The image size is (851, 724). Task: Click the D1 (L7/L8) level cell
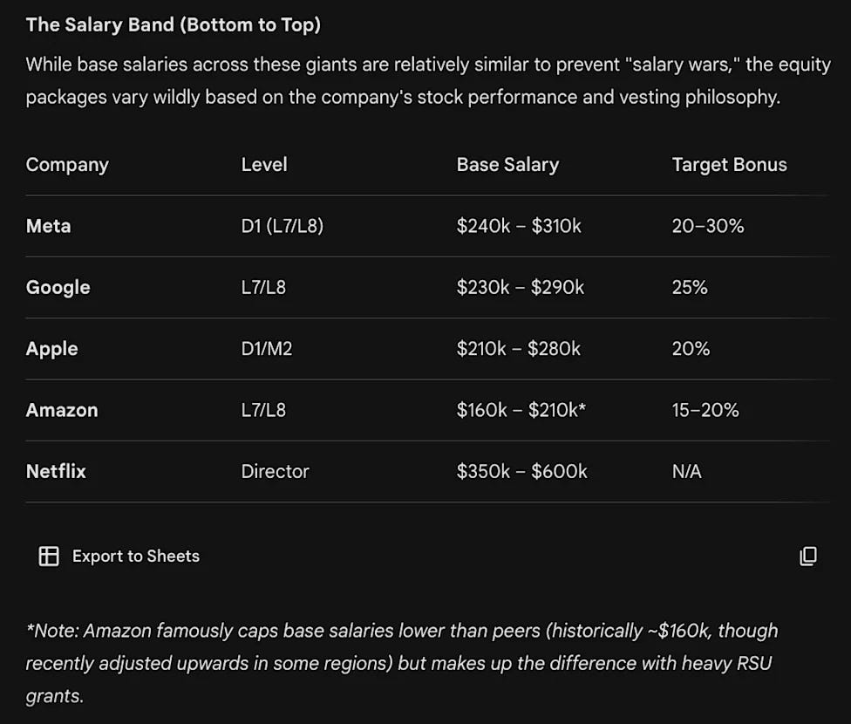(x=283, y=226)
